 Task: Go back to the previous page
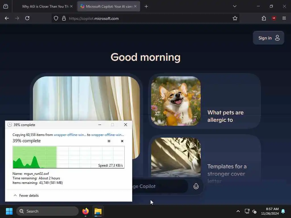(7, 18)
